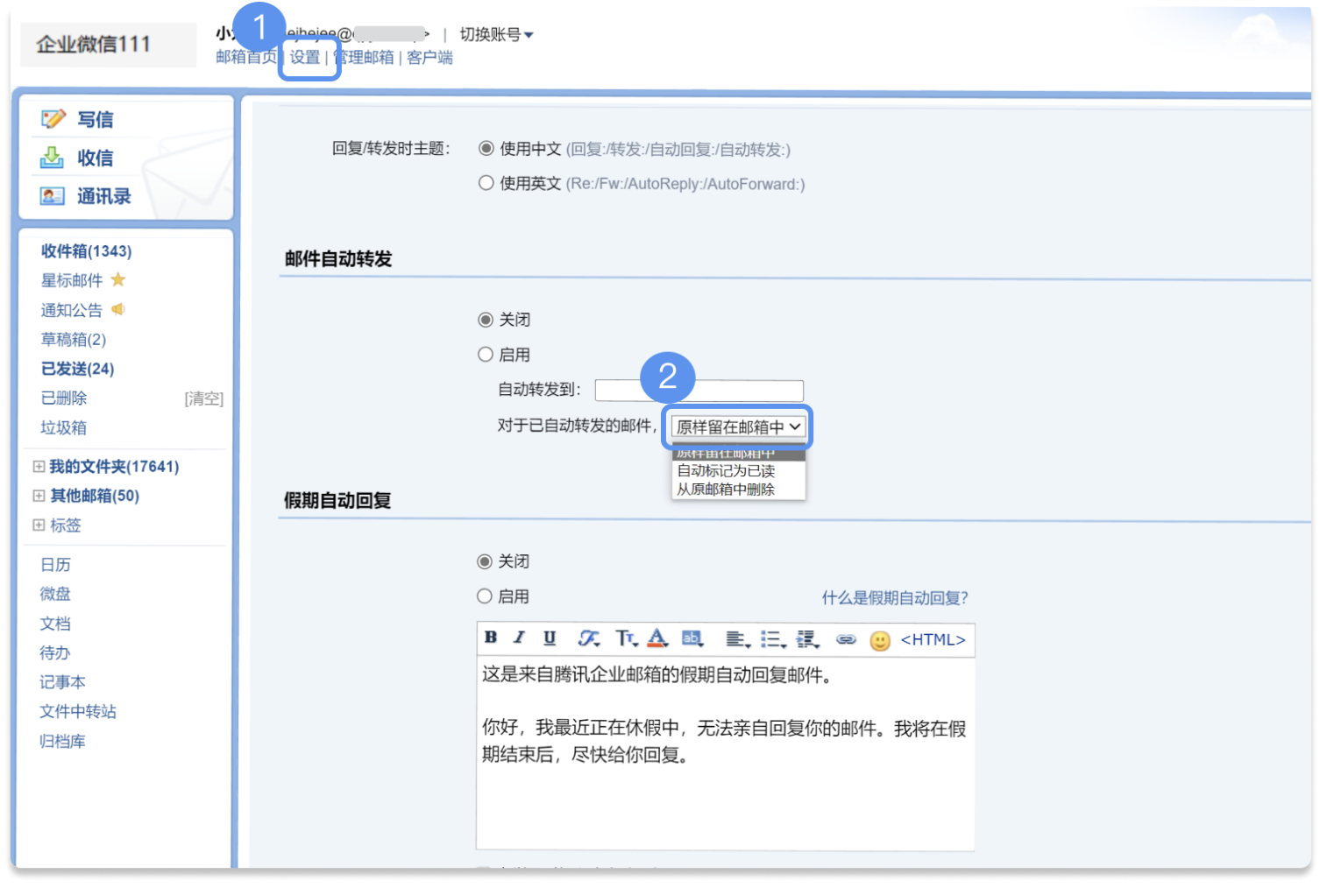Viewport: 1320px width, 888px height.
Task: Expand 我的文件夹 folder tree
Action: (x=39, y=467)
